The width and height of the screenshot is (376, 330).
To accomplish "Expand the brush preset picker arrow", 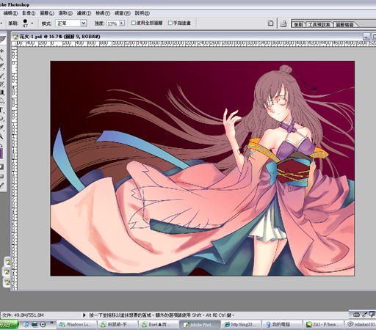I will [x=32, y=23].
